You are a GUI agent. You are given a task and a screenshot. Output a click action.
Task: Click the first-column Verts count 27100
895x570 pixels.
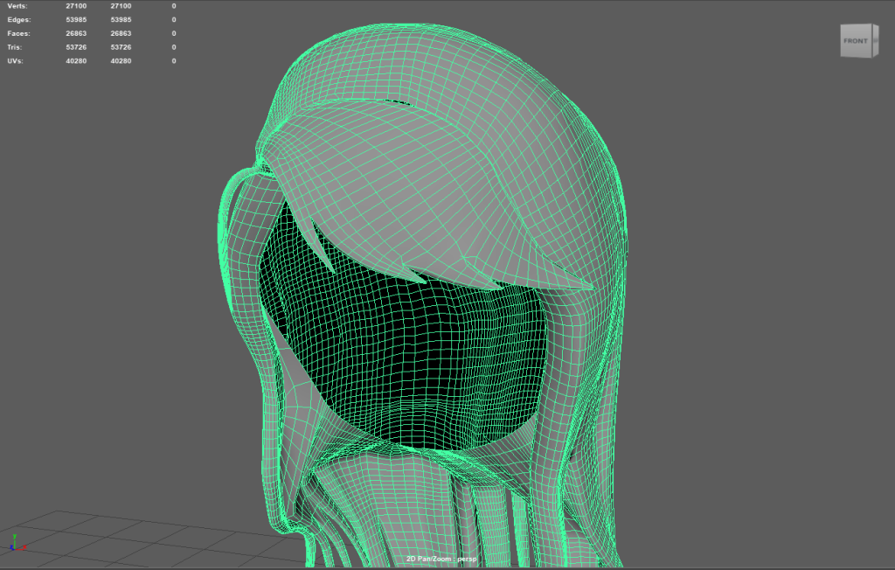pyautogui.click(x=76, y=6)
